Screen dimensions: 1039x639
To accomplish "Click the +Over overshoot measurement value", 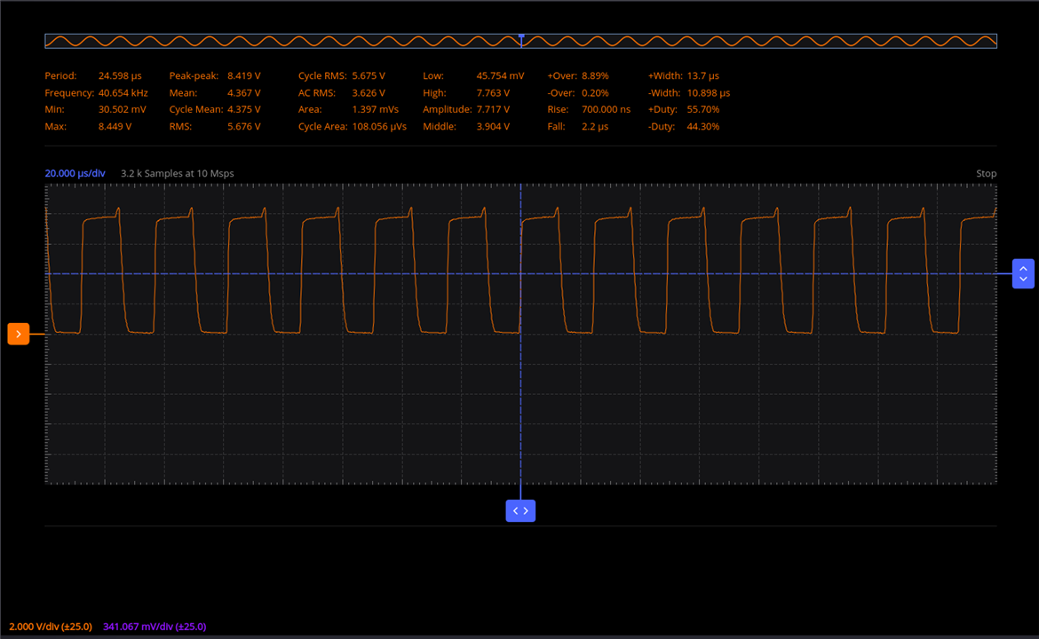I will coord(595,76).
